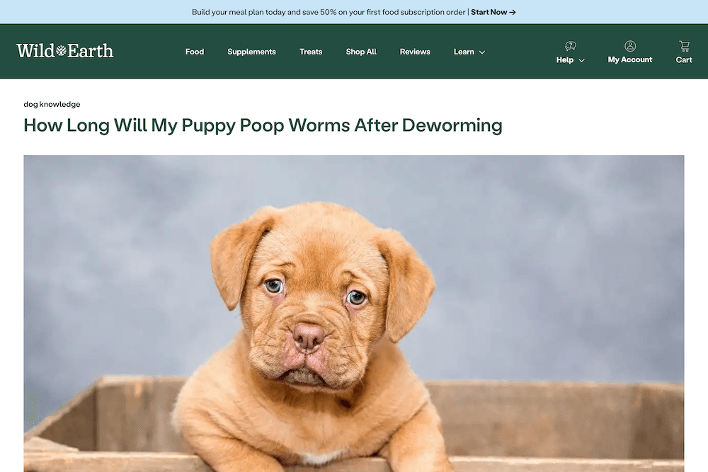
Task: Click the article title about deworming
Action: click(263, 125)
